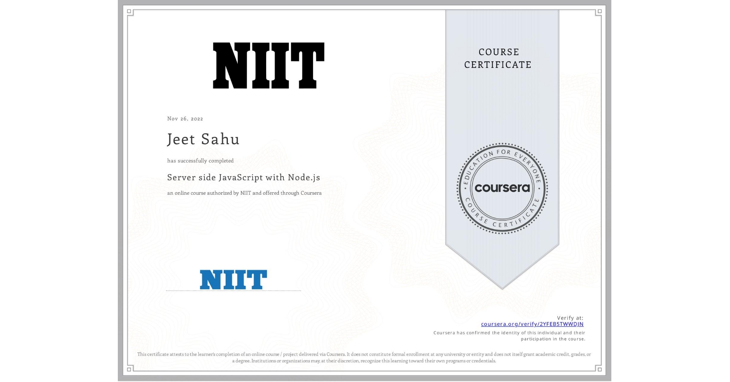Click the underline beneath the blue NIIT signature
730x382 pixels.
pyautogui.click(x=233, y=290)
